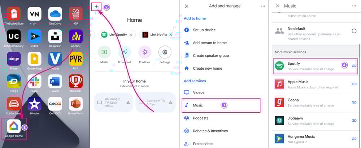361x148 pixels.
Task: Tap the JioSaavn logo
Action: tap(279, 120)
